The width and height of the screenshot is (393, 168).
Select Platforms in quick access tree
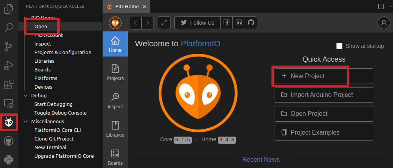(x=46, y=78)
